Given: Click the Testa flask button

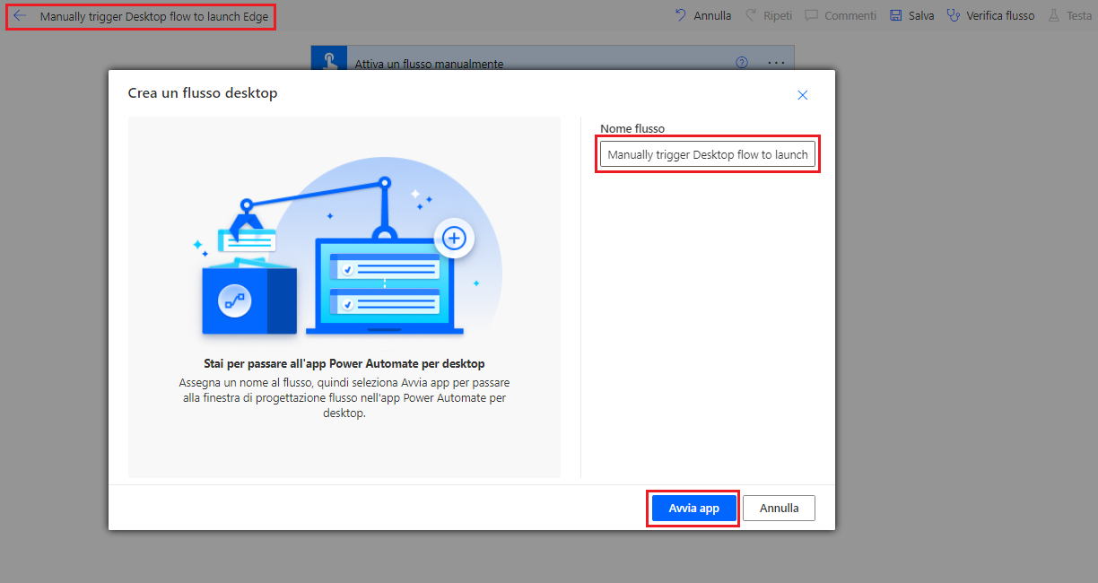Looking at the screenshot, I should (1070, 15).
